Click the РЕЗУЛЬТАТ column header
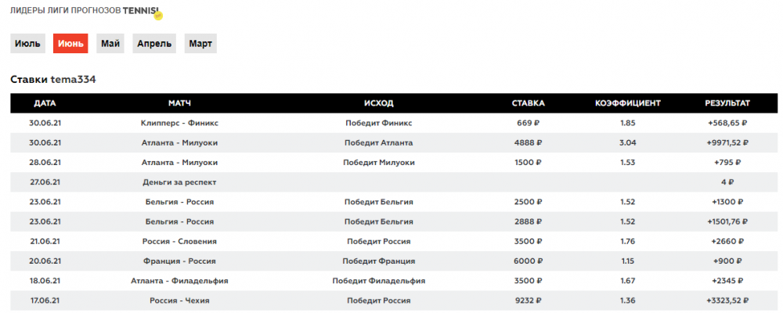The image size is (783, 313). tap(727, 103)
